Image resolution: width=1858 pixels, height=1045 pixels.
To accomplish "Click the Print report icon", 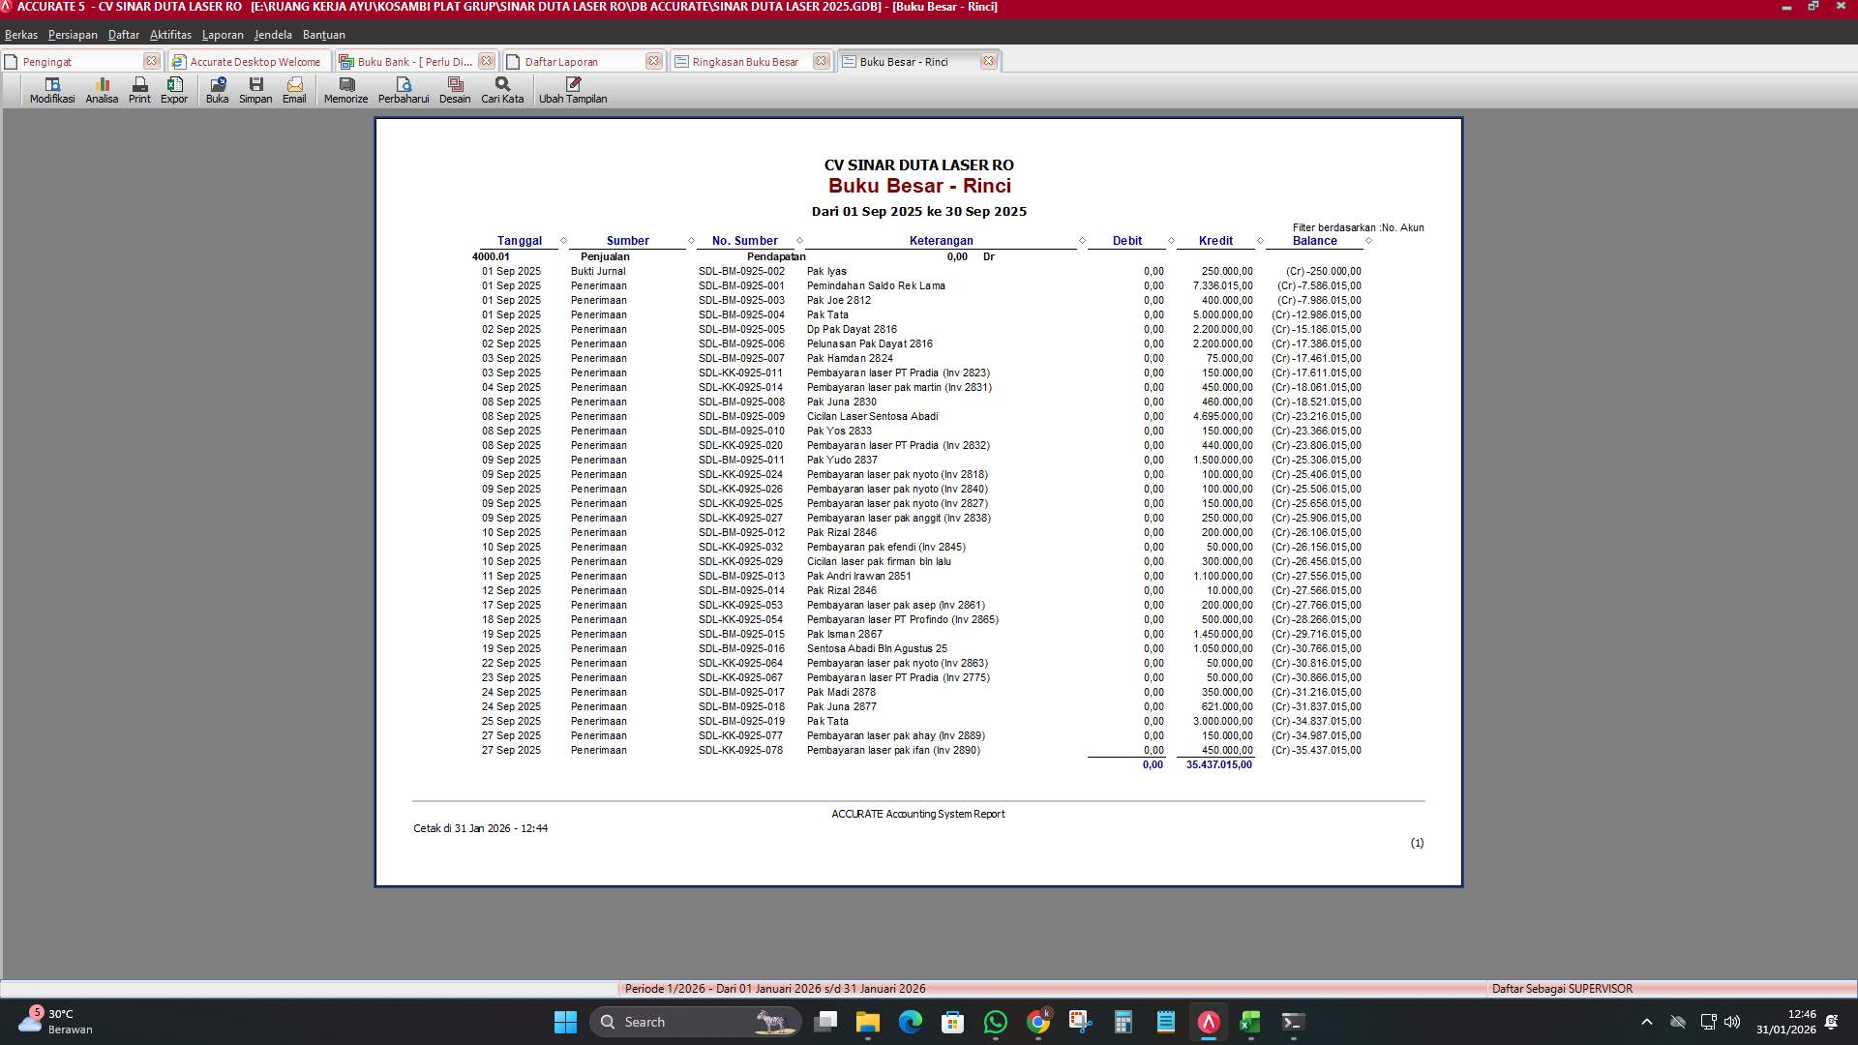I will click(x=138, y=91).
